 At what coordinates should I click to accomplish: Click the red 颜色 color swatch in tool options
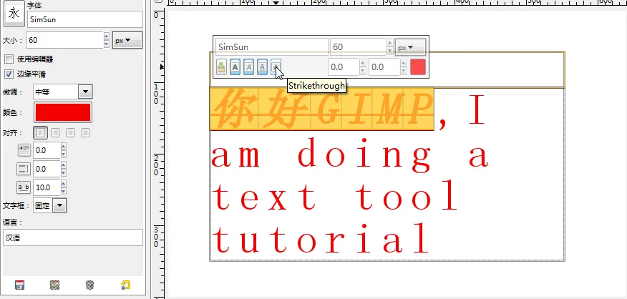tap(63, 112)
